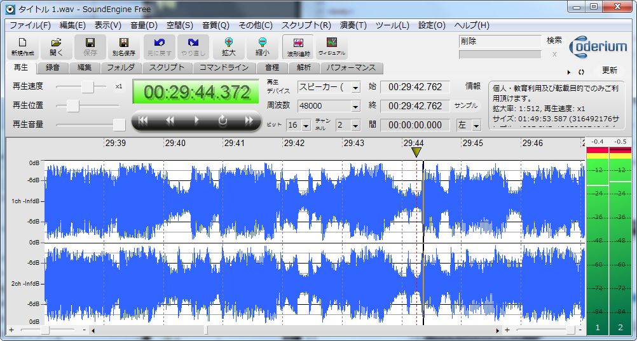This screenshot has height=341, width=637.
Task: Click the 始 start time field
Action: [x=415, y=87]
